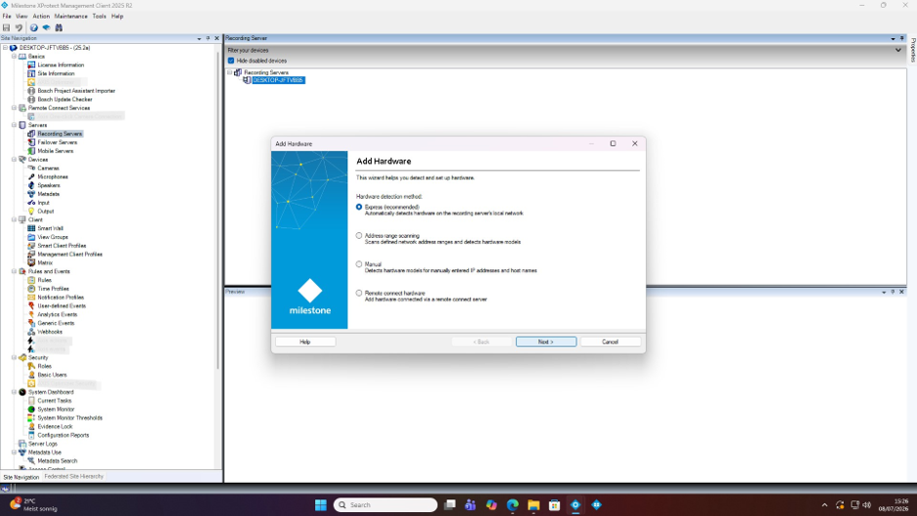Open the Smart Wall icon

31,228
